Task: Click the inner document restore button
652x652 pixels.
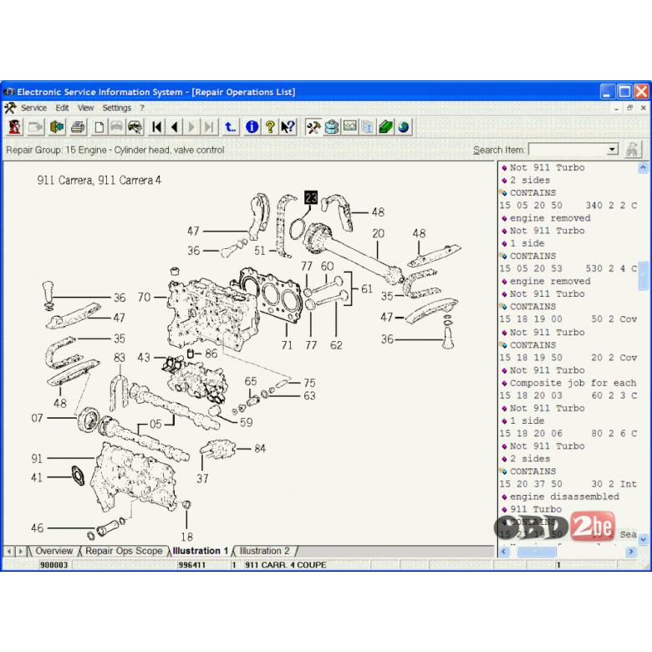Action: click(x=630, y=108)
